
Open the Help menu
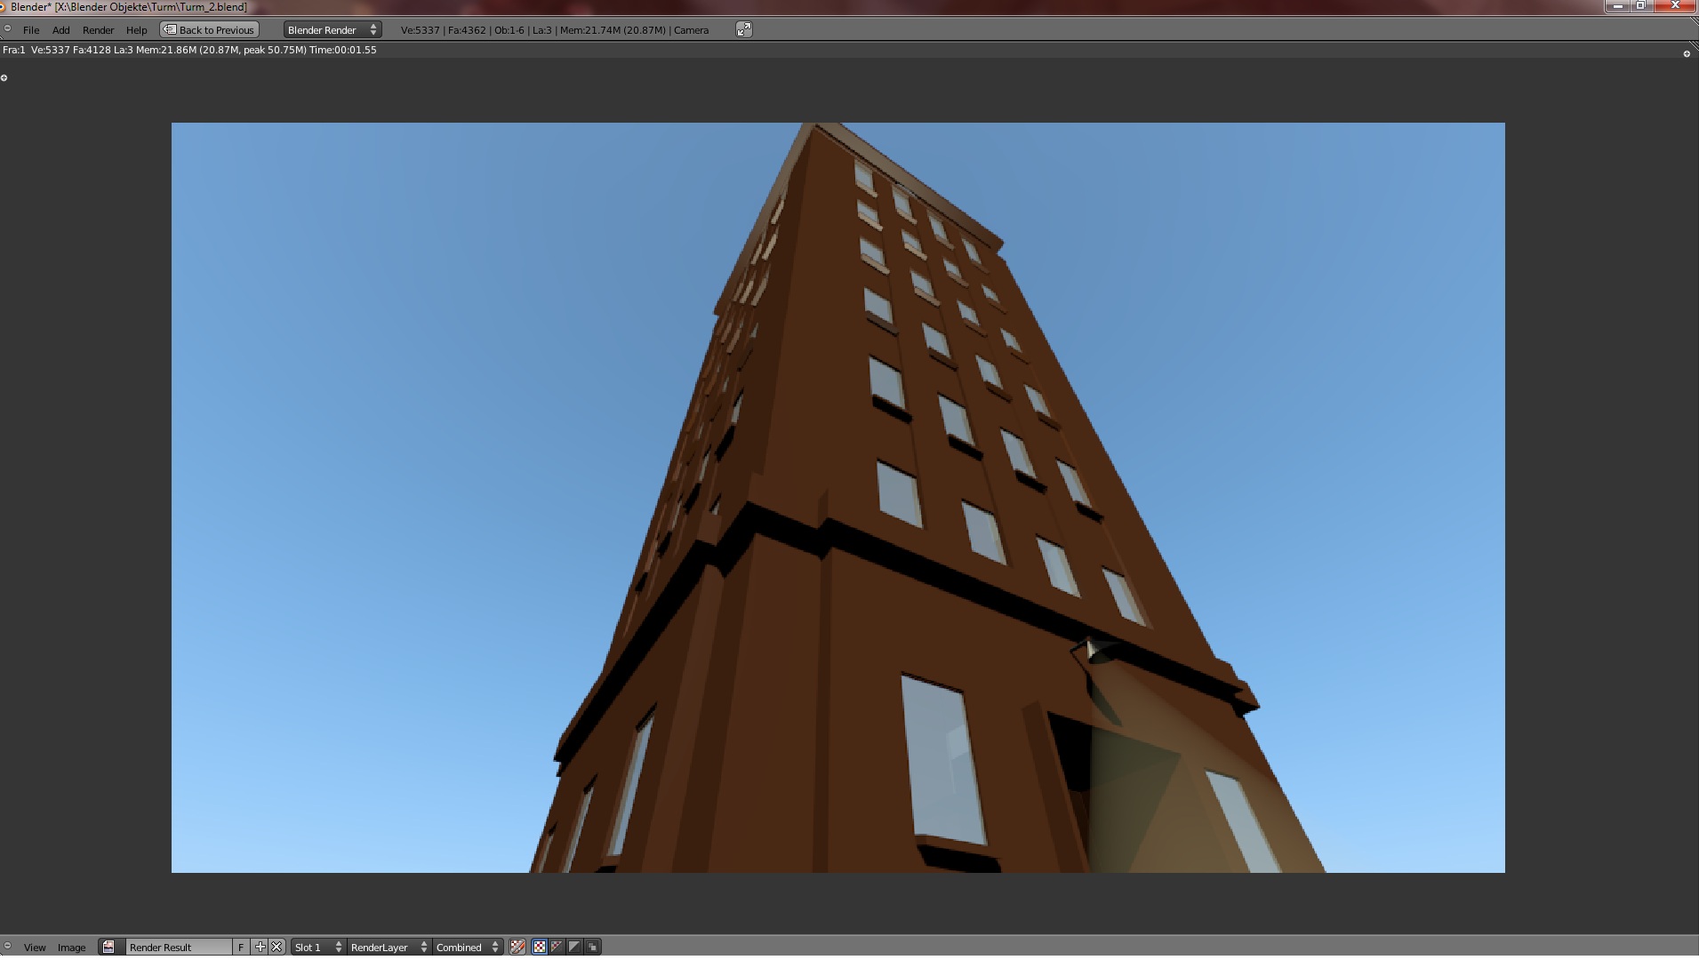(136, 30)
